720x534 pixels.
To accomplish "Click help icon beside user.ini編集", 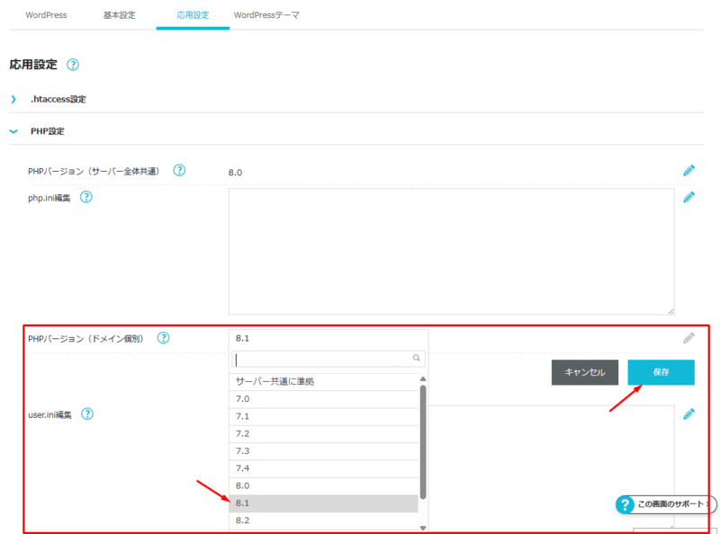I will click(x=87, y=414).
